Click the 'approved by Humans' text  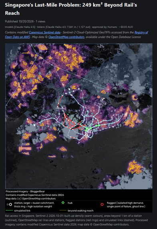click(105, 27)
